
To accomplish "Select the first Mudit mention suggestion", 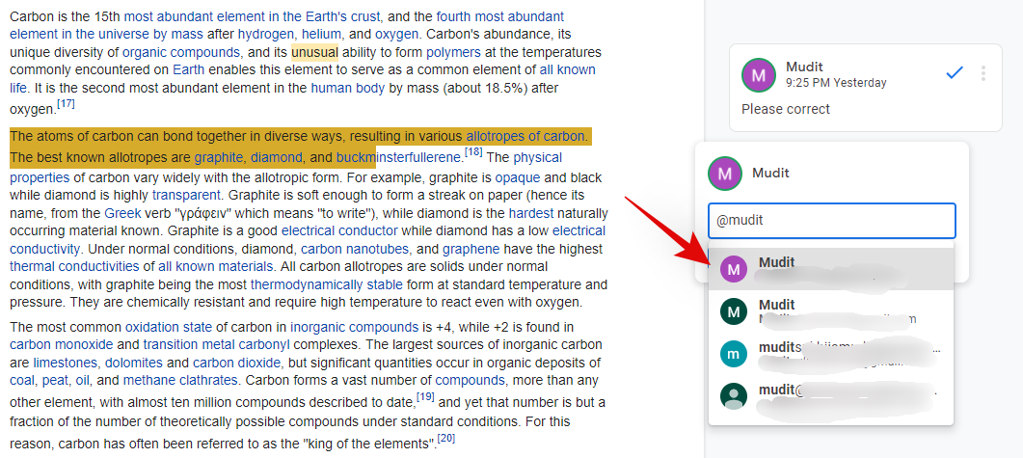I will (777, 262).
